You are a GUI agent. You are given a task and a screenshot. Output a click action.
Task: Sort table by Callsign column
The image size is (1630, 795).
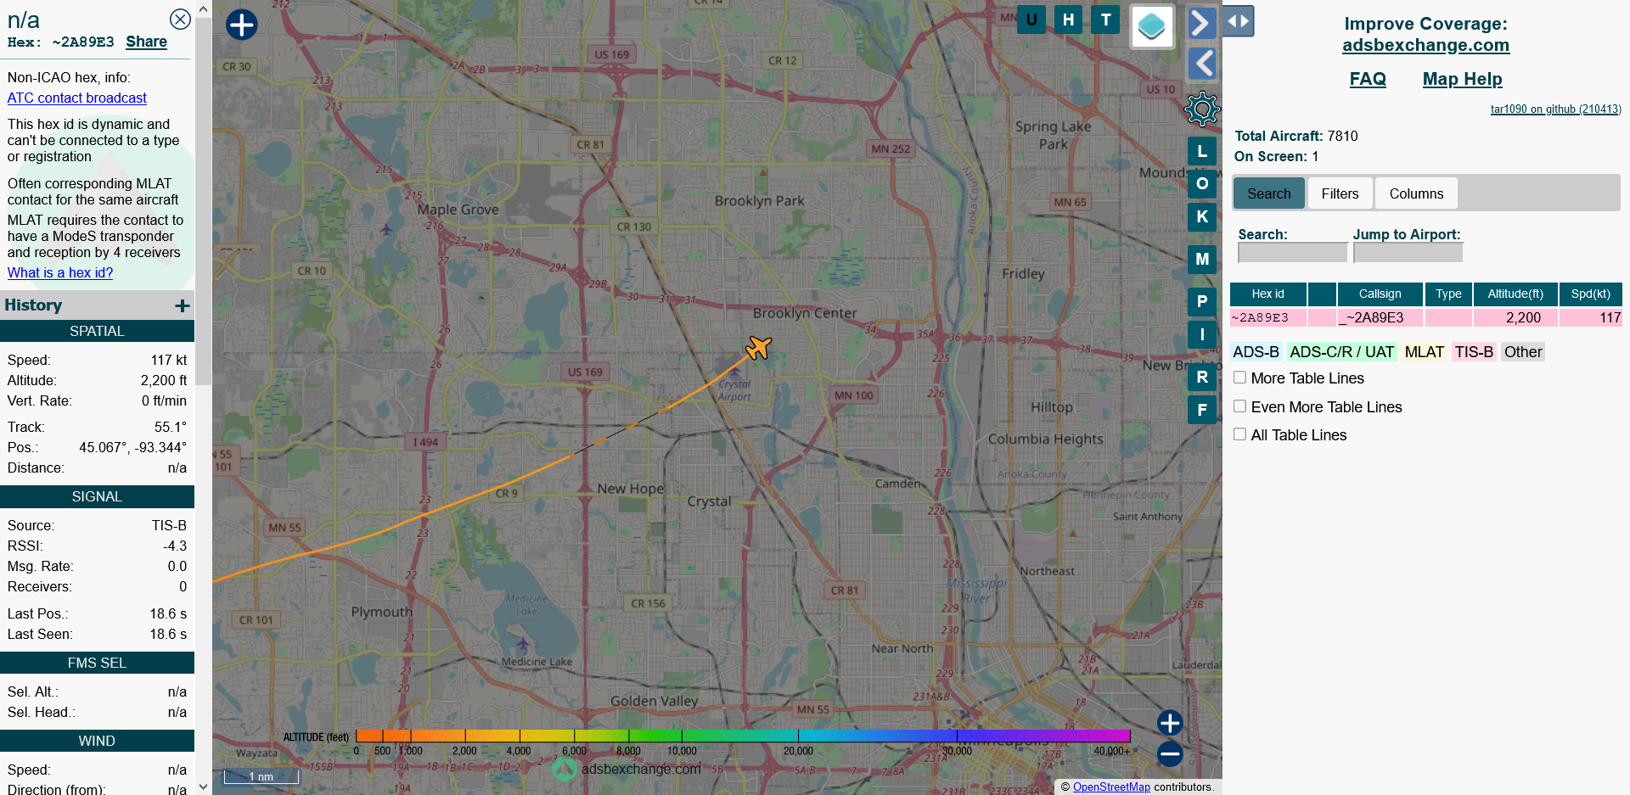pyautogui.click(x=1380, y=294)
